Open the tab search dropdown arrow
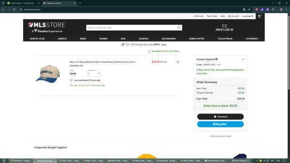The image size is (290, 163). (3, 3)
